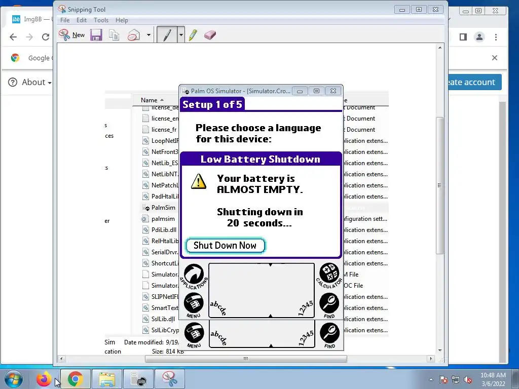519x389 pixels.
Task: Tap the lower Find silkscreen icon
Action: [x=329, y=335]
